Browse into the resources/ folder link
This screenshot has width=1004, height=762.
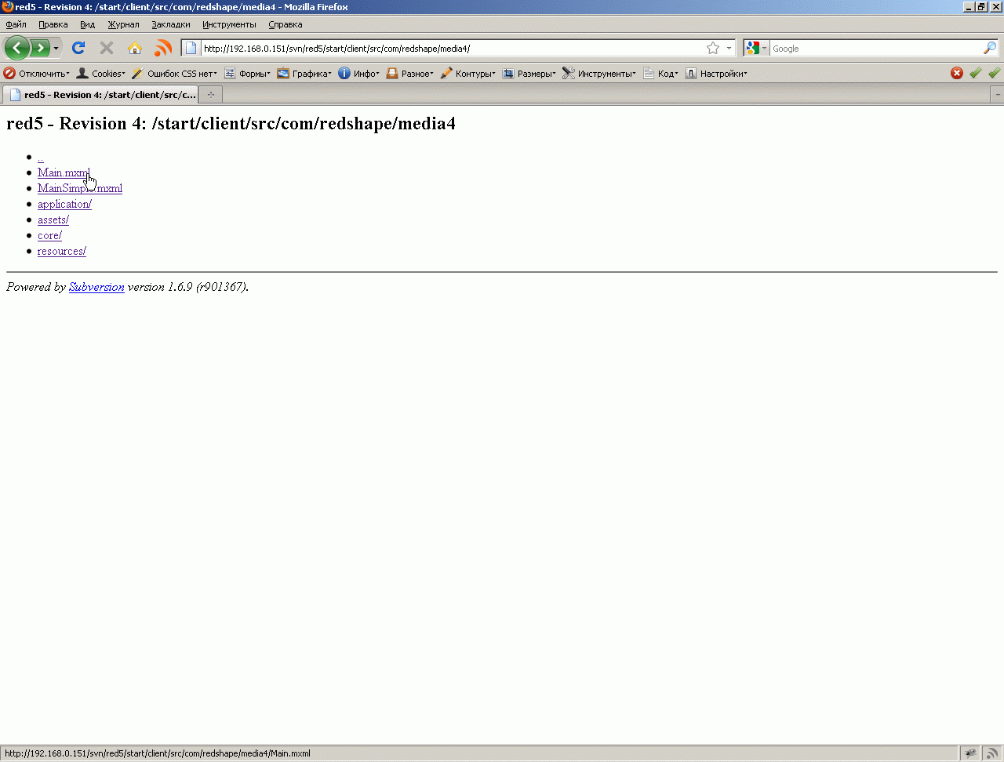(x=62, y=251)
